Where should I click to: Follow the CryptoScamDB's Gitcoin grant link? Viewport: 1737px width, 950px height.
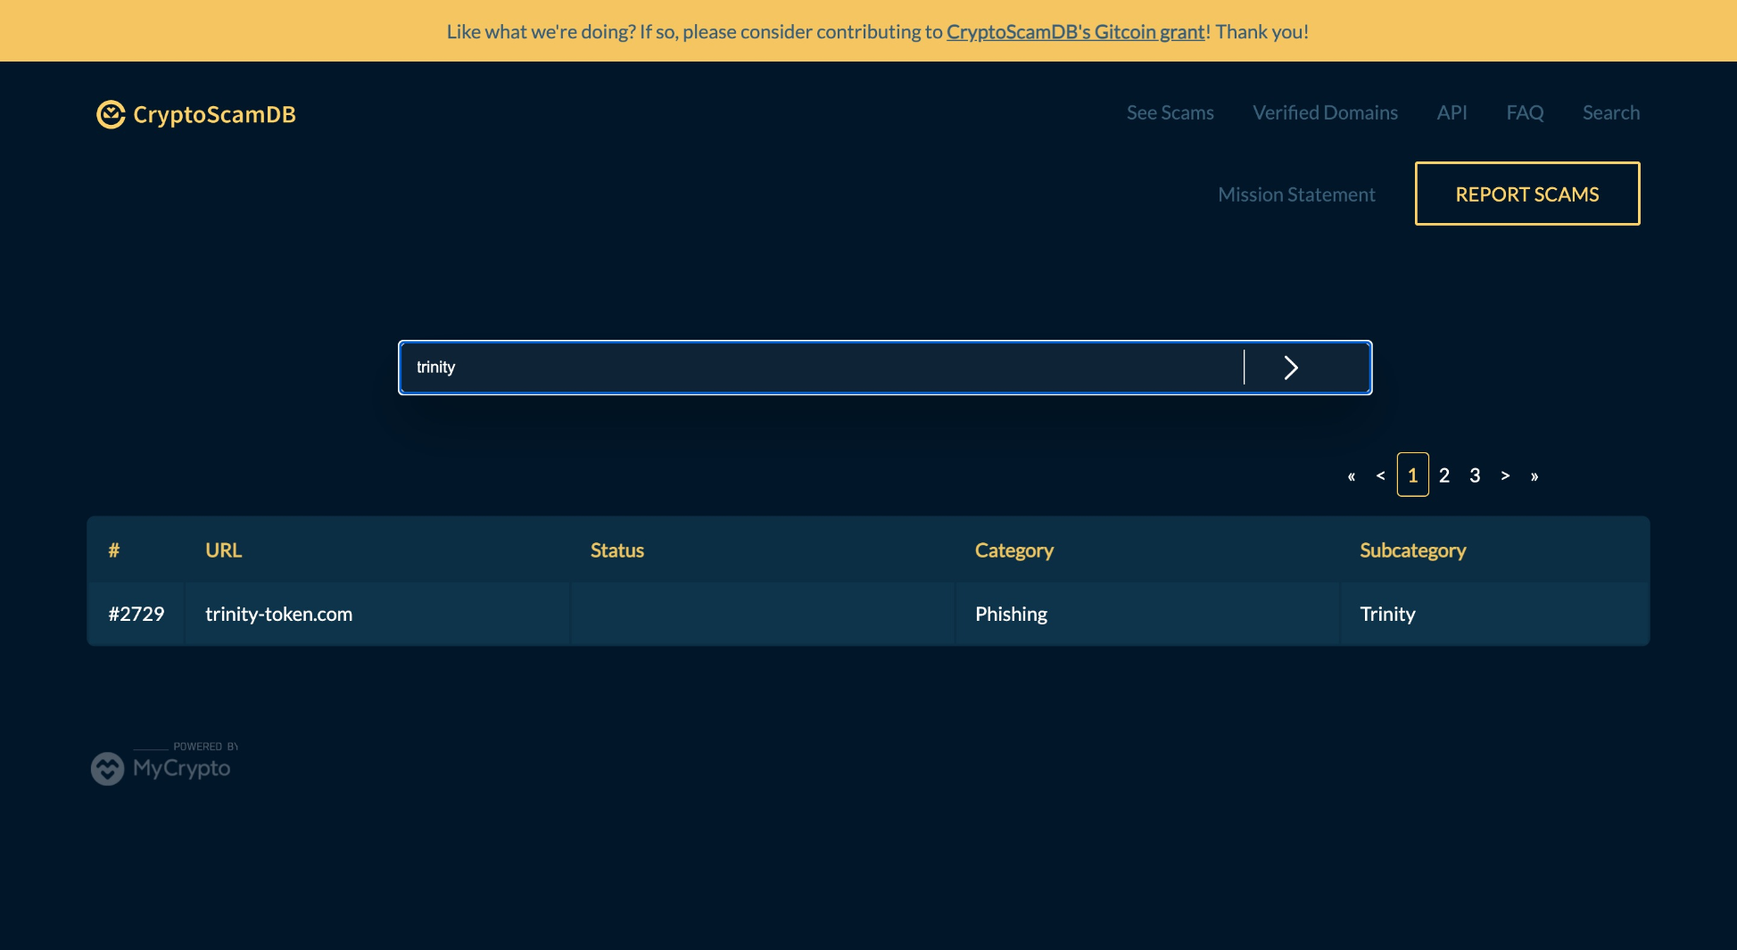click(x=1076, y=31)
